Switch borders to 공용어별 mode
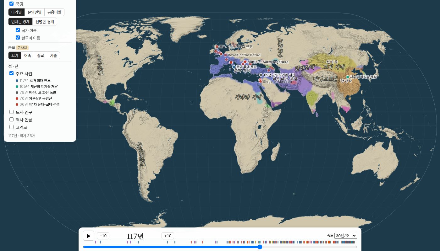The image size is (440, 251). [x=54, y=12]
